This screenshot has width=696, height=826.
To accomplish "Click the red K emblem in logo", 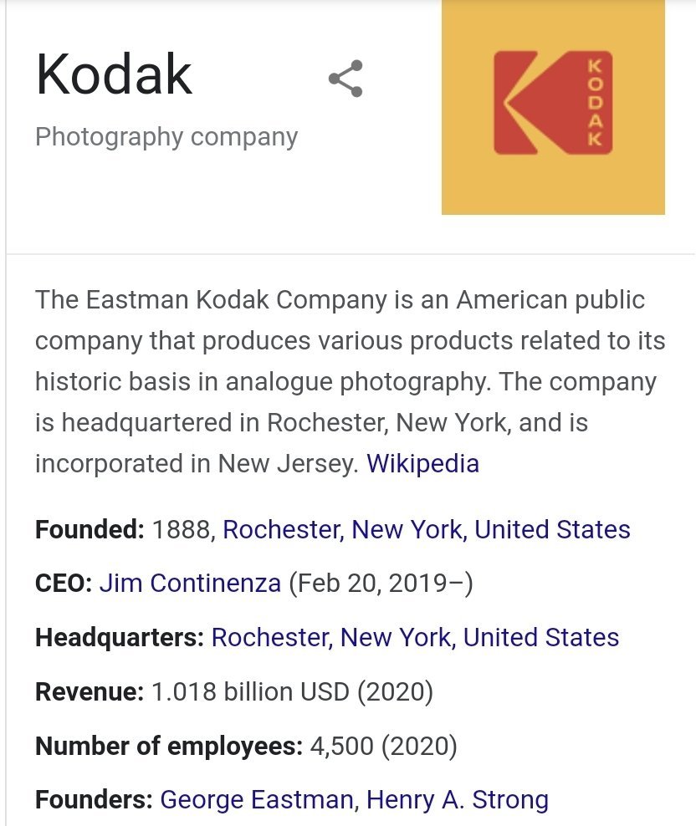I will 534,103.
